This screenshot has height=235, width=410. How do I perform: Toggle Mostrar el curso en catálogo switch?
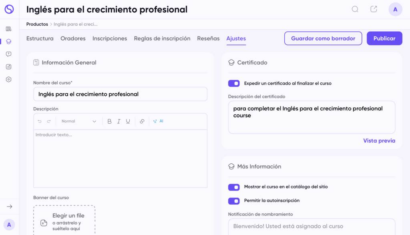(x=234, y=187)
